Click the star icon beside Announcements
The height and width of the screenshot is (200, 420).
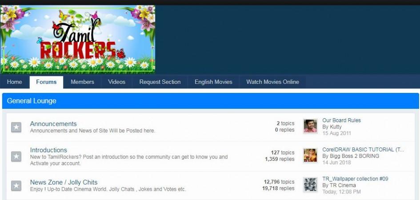tap(16, 127)
